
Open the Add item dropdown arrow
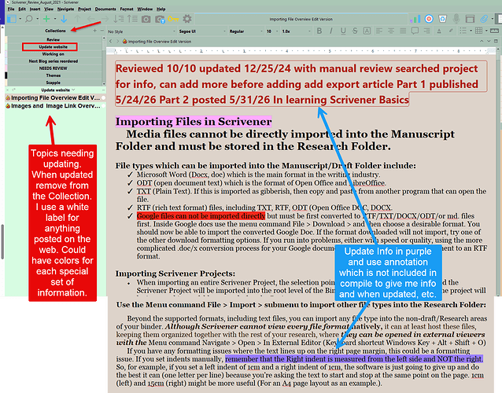point(55,19)
